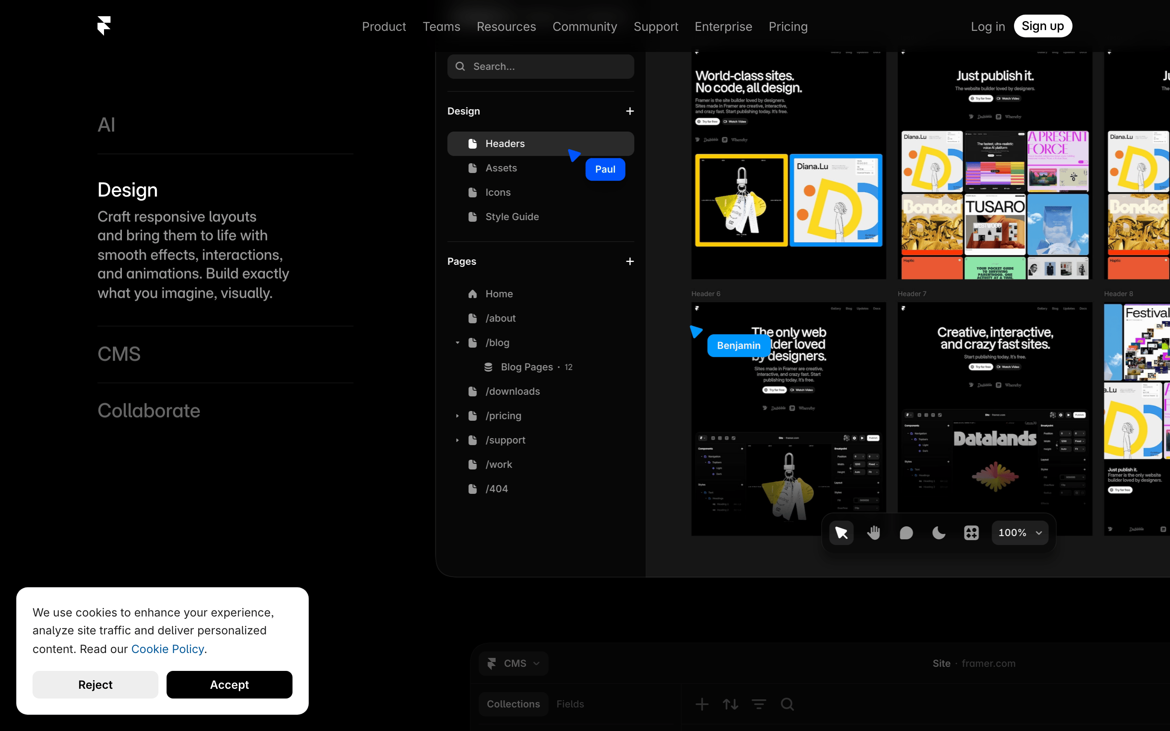Viewport: 1170px width, 731px height.
Task: Open the Teams menu
Action: (x=441, y=26)
